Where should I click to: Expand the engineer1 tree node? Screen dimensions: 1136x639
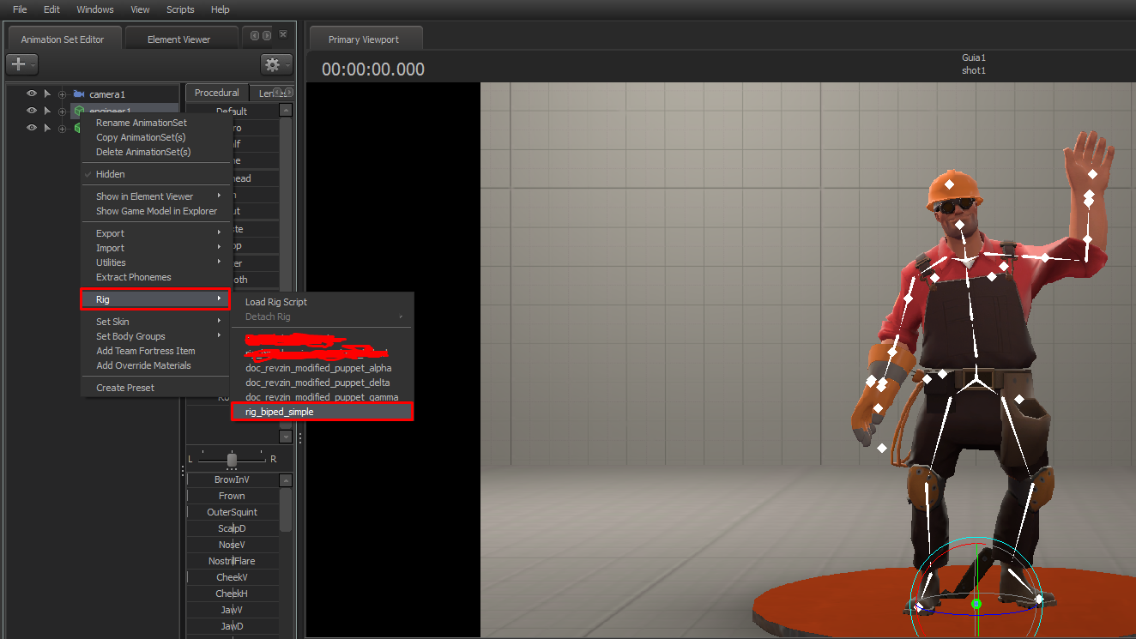click(62, 112)
